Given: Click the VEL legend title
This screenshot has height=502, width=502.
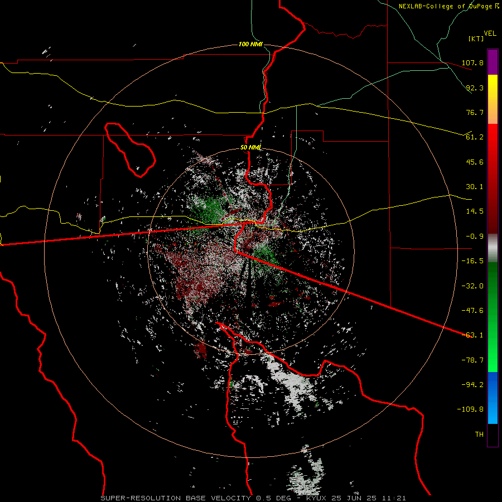Looking at the screenshot, I should pos(490,33).
